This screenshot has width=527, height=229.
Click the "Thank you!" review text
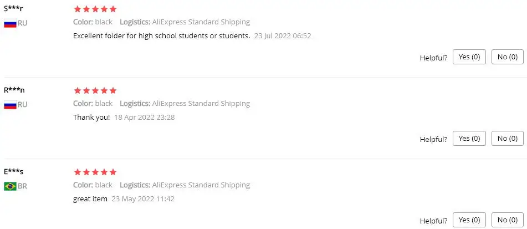point(91,117)
